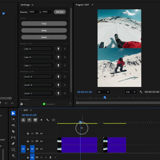The width and height of the screenshot is (160, 160).
Task: Select the Pen tool
Action: (x=13, y=143)
